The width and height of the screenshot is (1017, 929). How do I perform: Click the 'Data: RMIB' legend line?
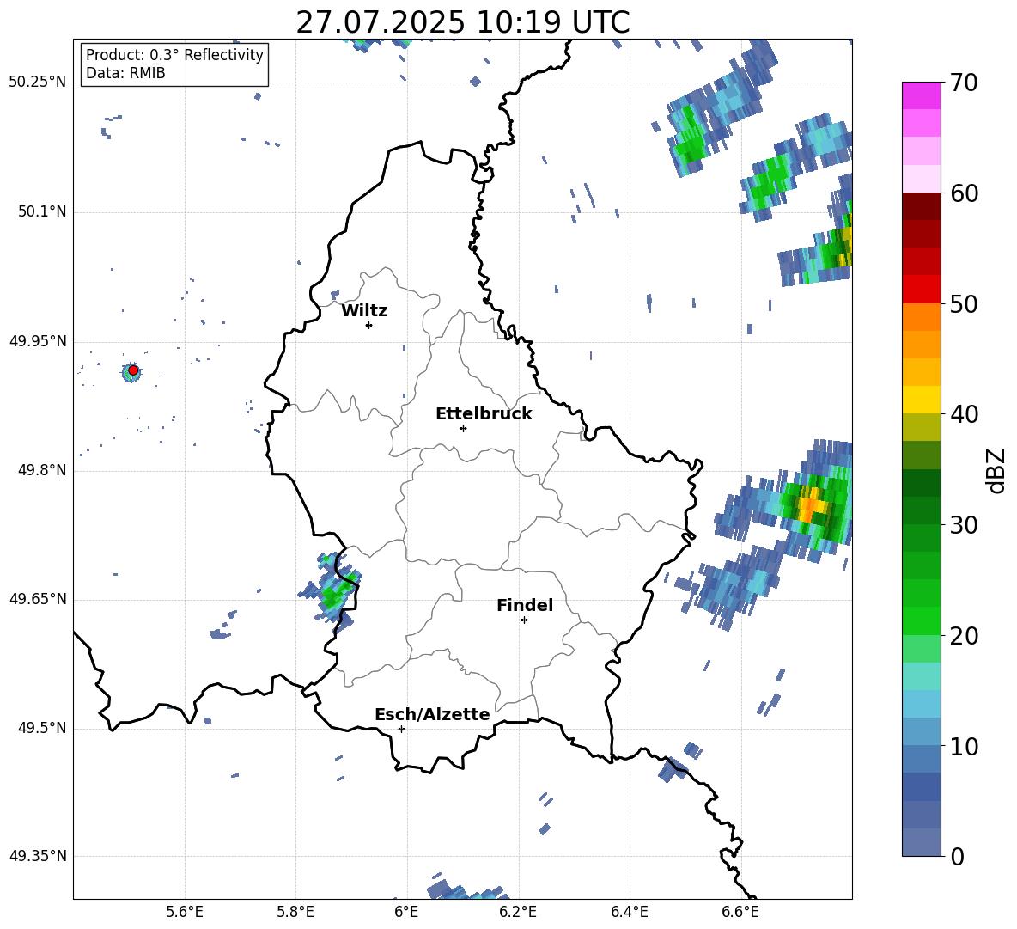(x=125, y=73)
